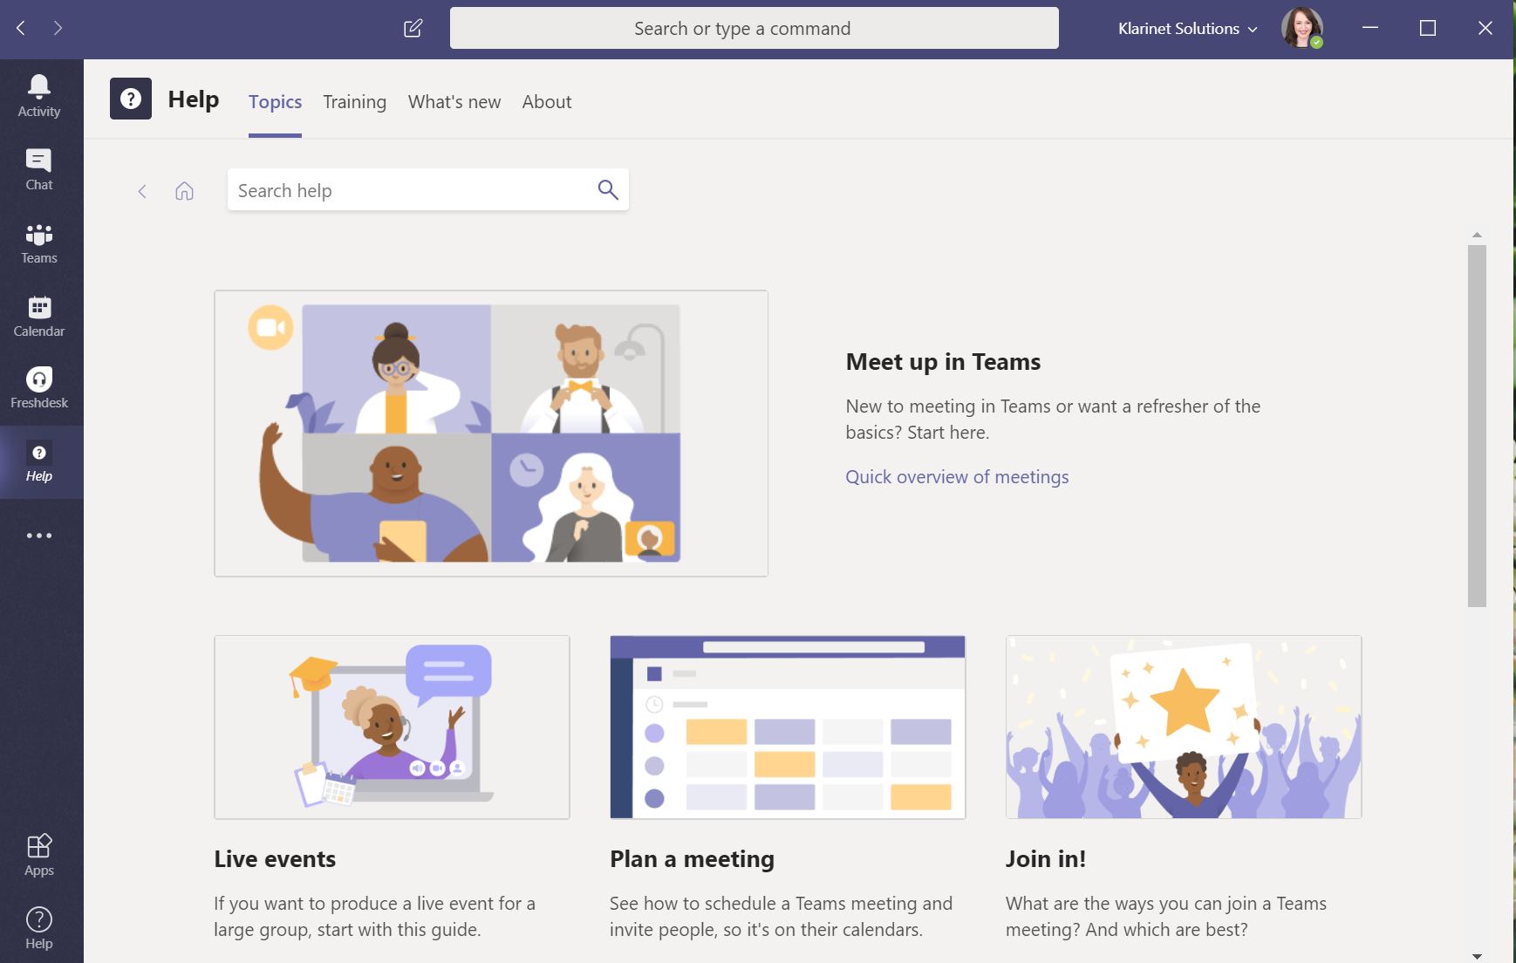Image resolution: width=1516 pixels, height=963 pixels.
Task: Open the Join in! star thumbnail
Action: tap(1184, 727)
